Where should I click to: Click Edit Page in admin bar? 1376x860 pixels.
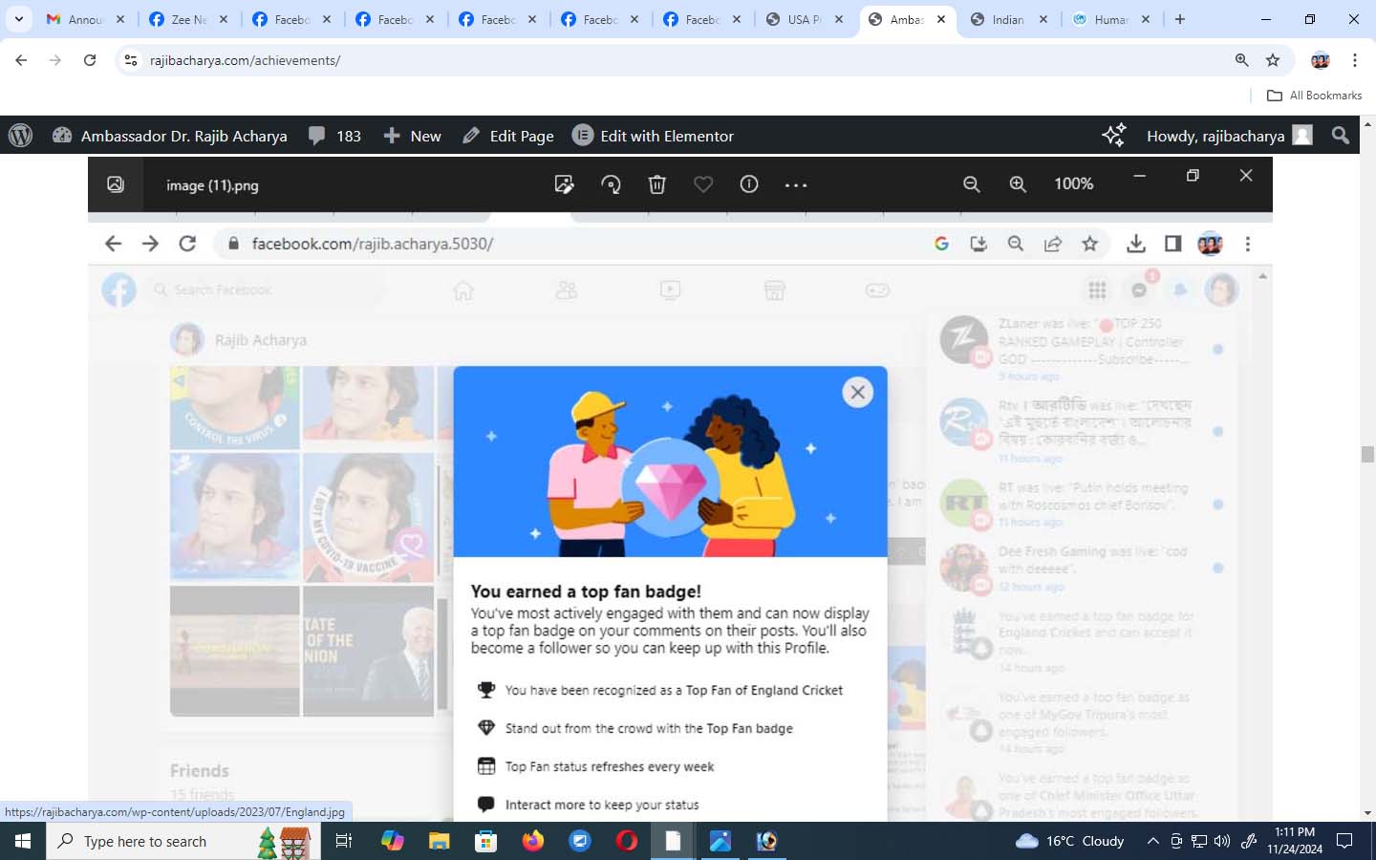tap(508, 136)
